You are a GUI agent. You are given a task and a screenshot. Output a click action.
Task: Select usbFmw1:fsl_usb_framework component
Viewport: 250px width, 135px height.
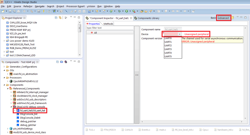pos(32,103)
